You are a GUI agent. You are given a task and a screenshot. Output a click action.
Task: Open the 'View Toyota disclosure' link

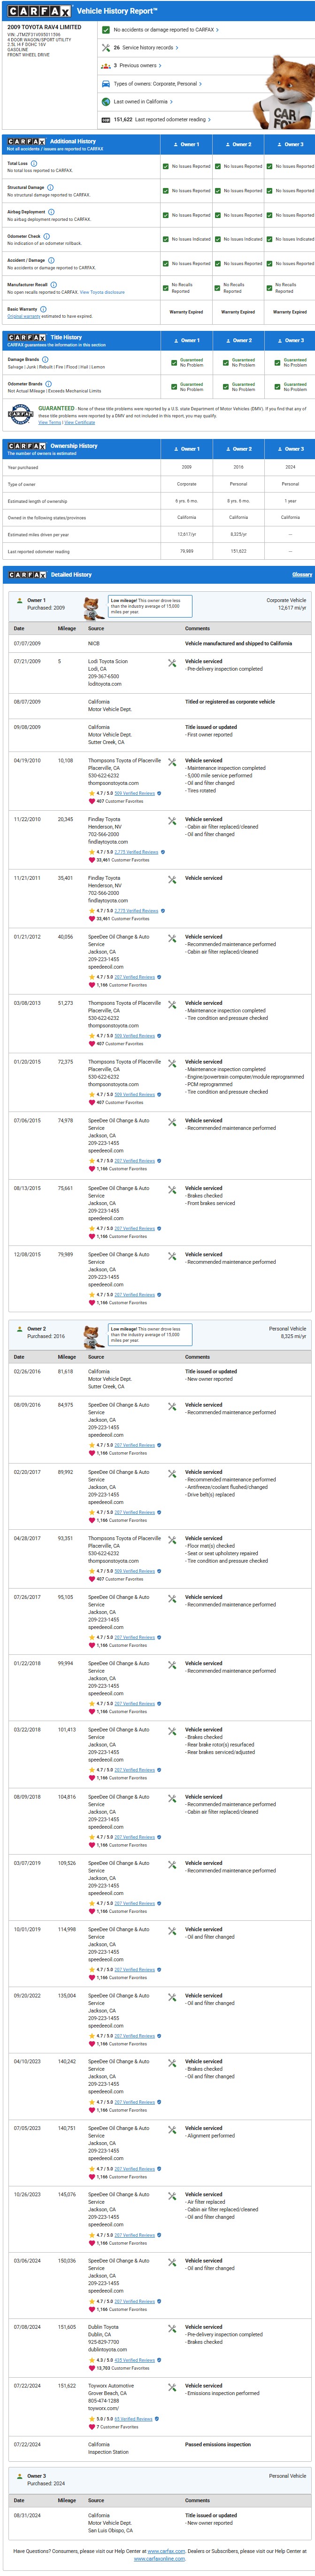(x=102, y=292)
